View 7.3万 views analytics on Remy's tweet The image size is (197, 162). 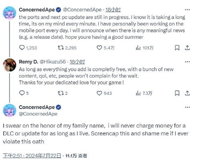point(144,93)
